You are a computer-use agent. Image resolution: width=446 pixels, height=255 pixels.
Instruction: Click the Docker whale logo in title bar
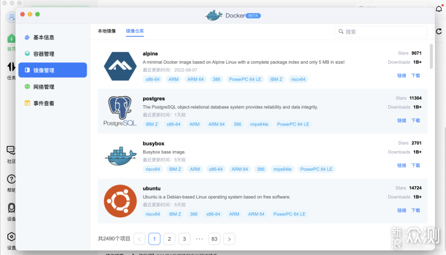pyautogui.click(x=214, y=15)
